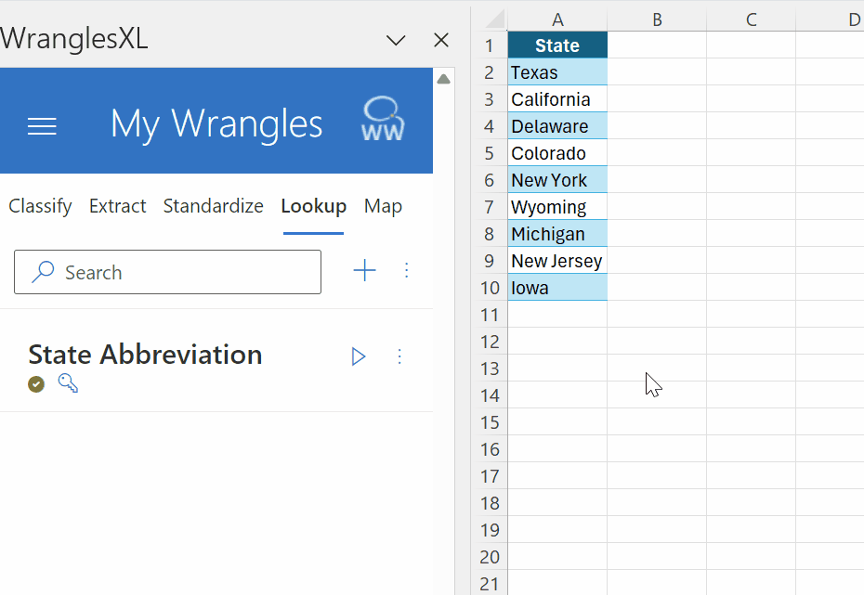This screenshot has width=864, height=595.
Task: Select row 1 header
Action: click(x=490, y=45)
